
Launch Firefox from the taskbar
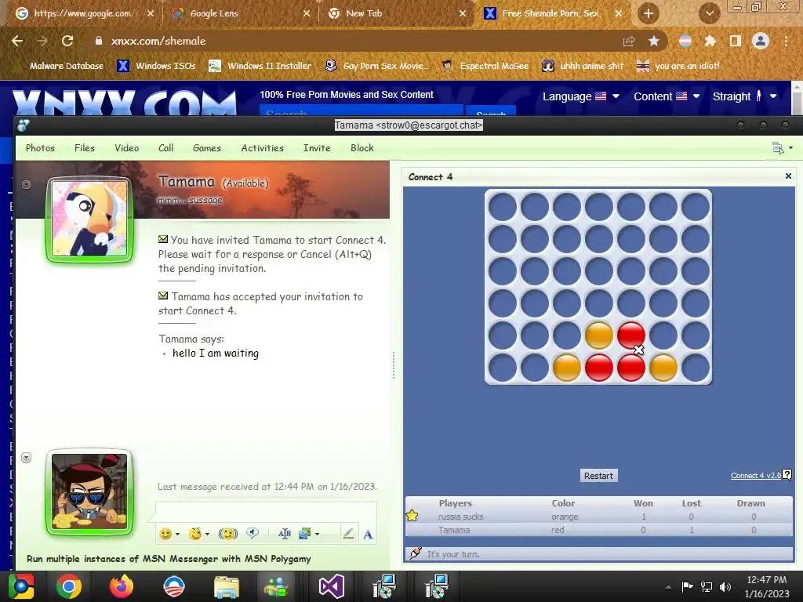pyautogui.click(x=122, y=586)
